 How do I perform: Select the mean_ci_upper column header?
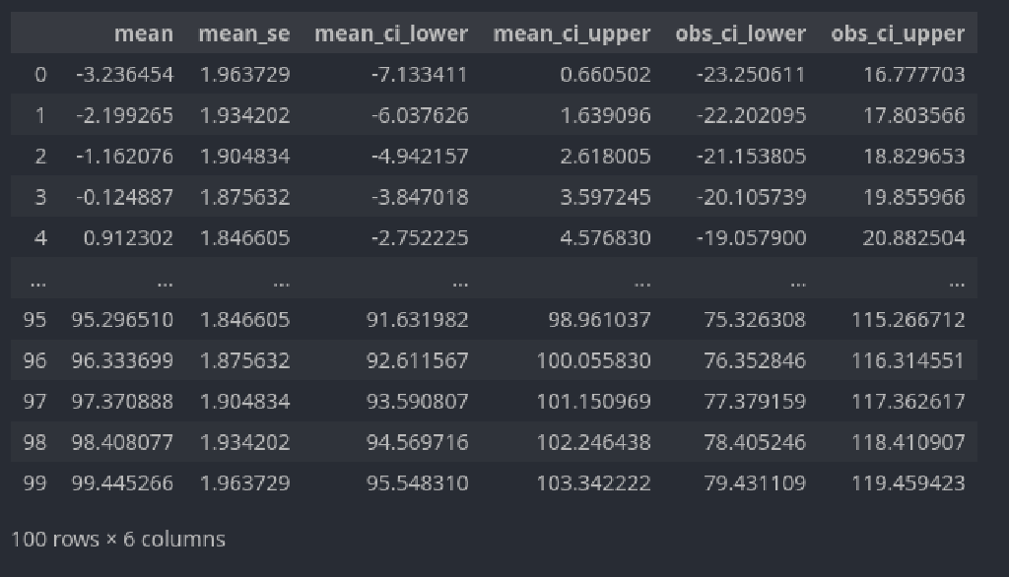point(572,33)
